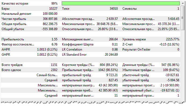This screenshot has width=186, height=106.
Task: Click the AHPR value 1.0013 (0.13%)
Action: pos(47,50)
